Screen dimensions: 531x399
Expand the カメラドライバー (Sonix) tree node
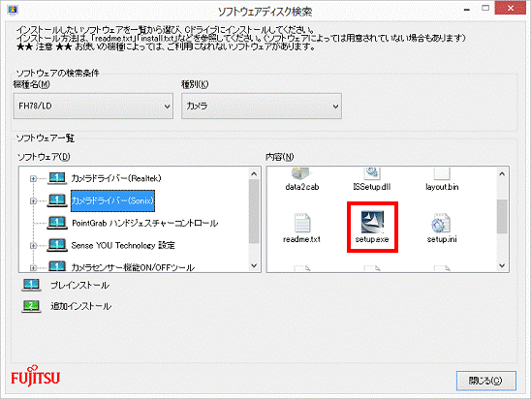pyautogui.click(x=33, y=200)
